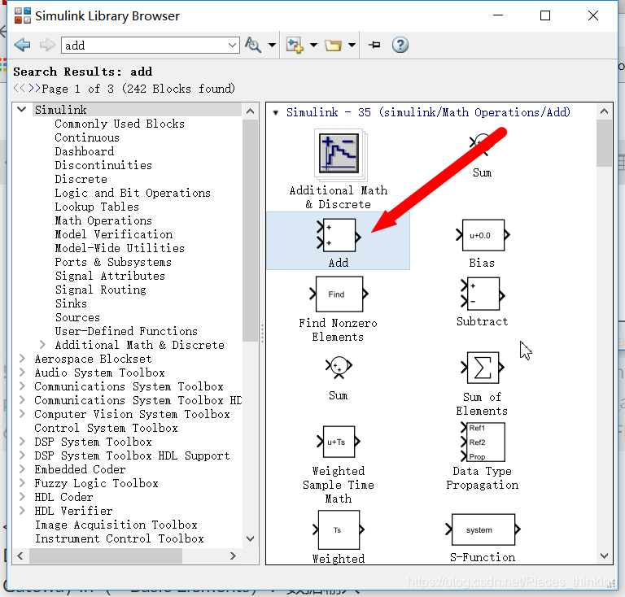This screenshot has height=597, width=625.
Task: Select the S-Function system block
Action: point(483,529)
